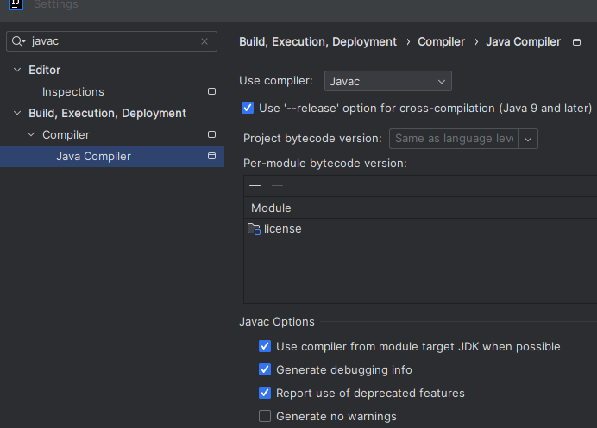The image size is (597, 428).
Task: Clear the javac search field text
Action: pos(204,41)
